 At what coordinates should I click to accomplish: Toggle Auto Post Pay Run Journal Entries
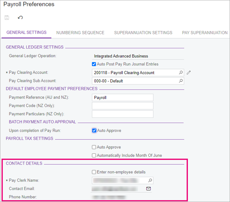click(x=94, y=64)
